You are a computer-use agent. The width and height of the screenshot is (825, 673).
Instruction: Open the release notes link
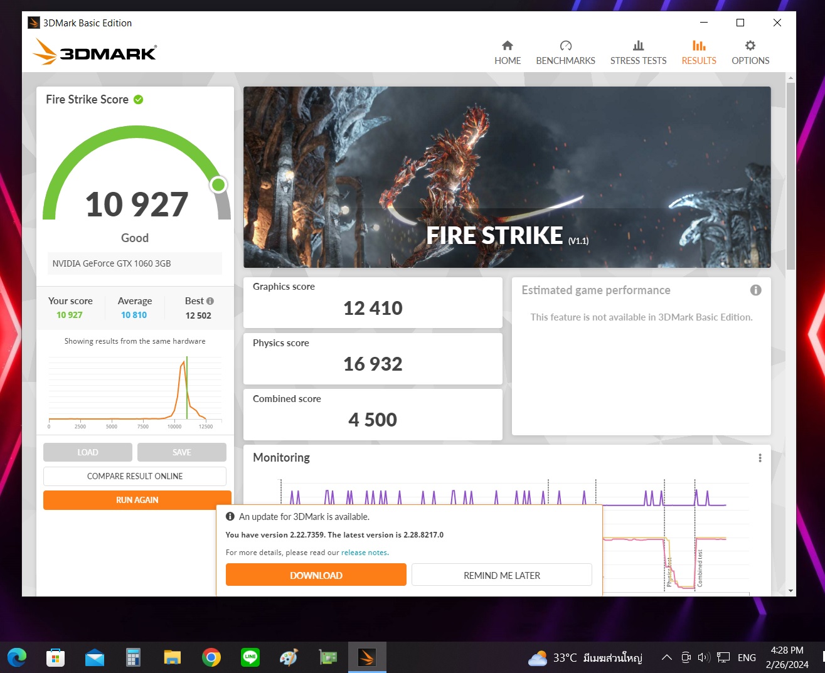[x=365, y=553]
